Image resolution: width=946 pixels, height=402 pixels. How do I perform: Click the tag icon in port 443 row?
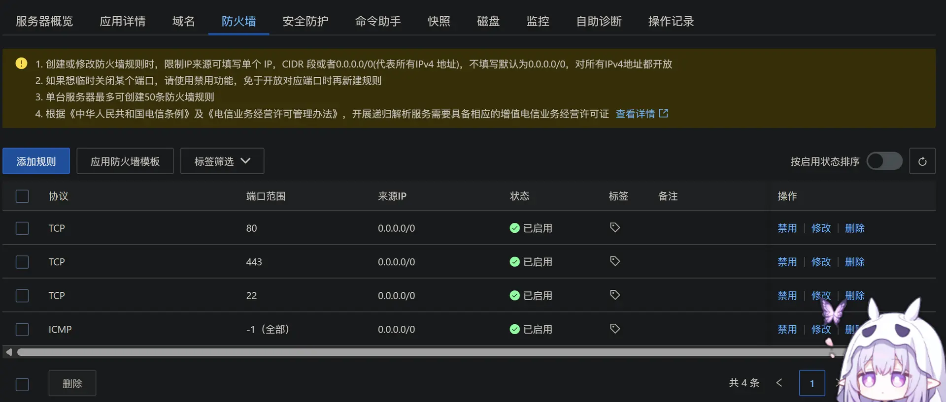(x=615, y=261)
